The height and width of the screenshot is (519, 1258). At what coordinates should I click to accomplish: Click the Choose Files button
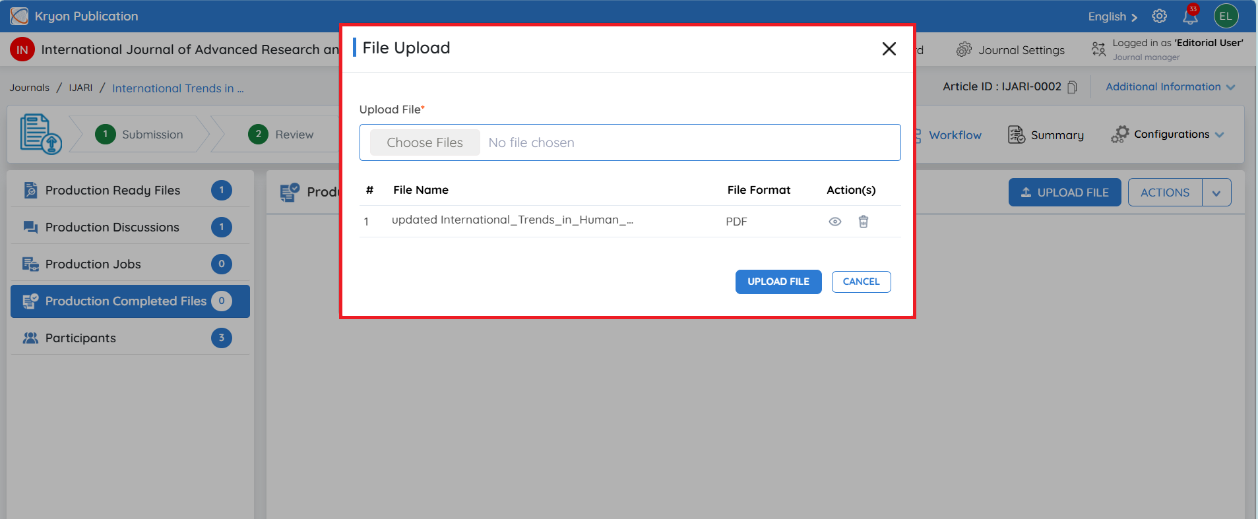[x=425, y=142]
